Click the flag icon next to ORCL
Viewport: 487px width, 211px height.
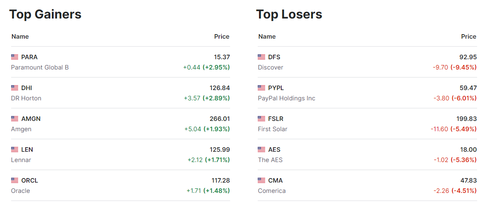(x=15, y=181)
